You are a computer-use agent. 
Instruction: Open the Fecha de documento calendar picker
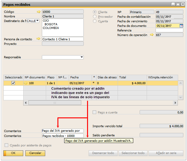181,26
